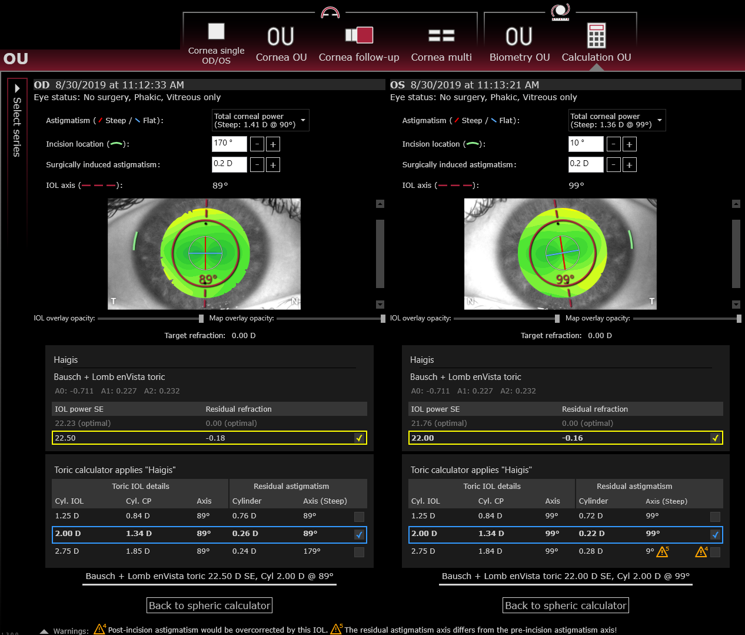Open the Biometry OU view icon

[519, 37]
